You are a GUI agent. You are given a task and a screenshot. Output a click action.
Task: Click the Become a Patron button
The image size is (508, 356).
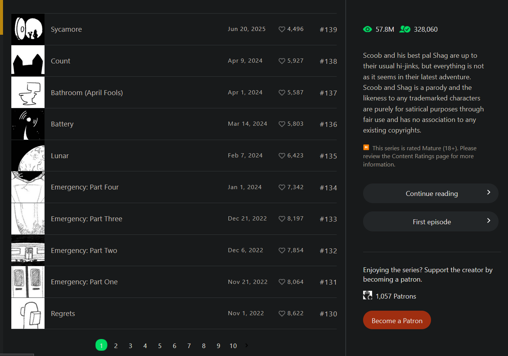[x=397, y=320]
